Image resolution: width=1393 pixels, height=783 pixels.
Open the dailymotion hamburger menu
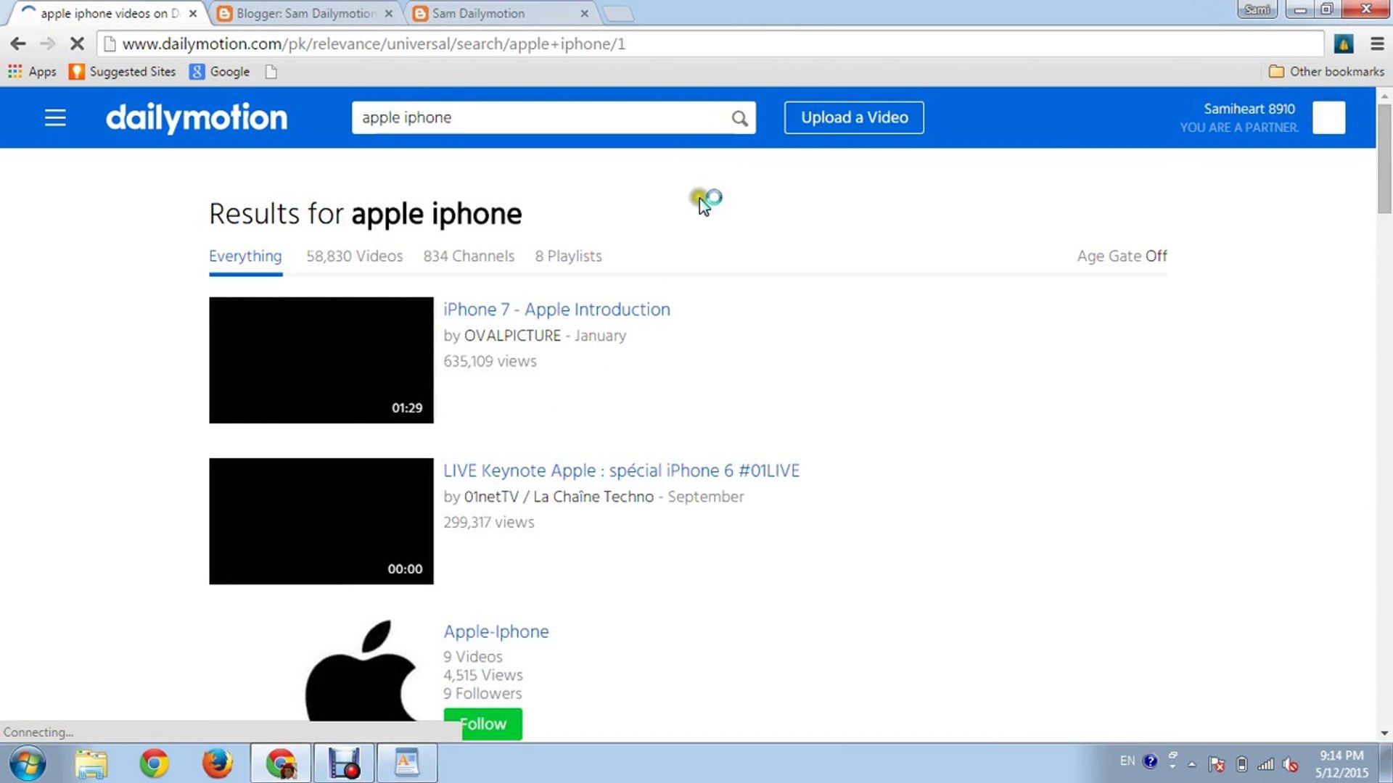coord(55,117)
